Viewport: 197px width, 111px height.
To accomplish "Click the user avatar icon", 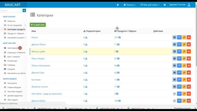I will point(189,5).
